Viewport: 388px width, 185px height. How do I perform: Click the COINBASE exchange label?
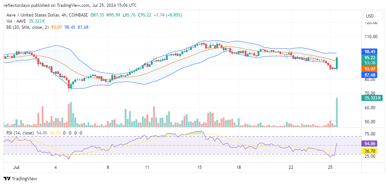point(78,15)
